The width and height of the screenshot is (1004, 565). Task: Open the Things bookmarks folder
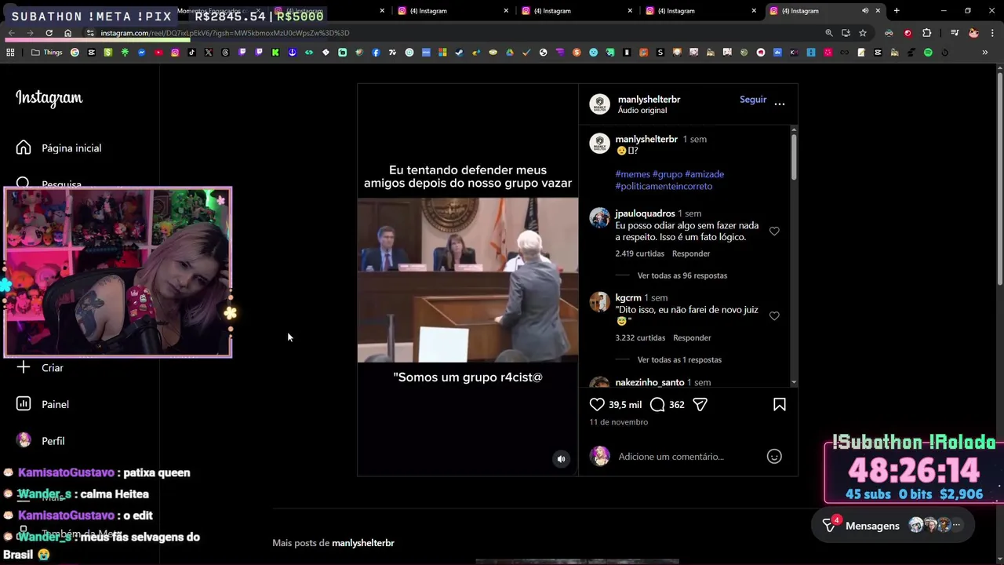pos(47,53)
